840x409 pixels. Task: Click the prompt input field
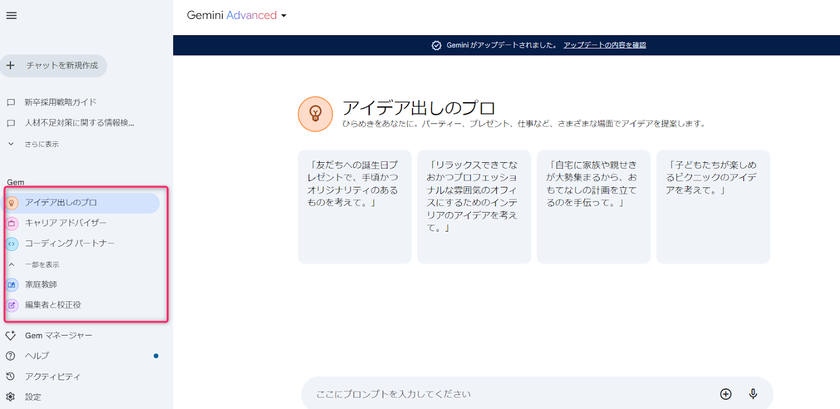coord(504,394)
